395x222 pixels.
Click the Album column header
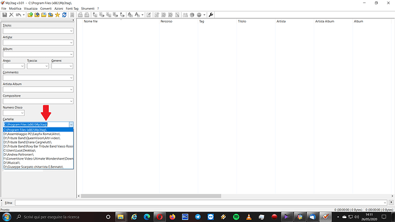(x=372, y=21)
